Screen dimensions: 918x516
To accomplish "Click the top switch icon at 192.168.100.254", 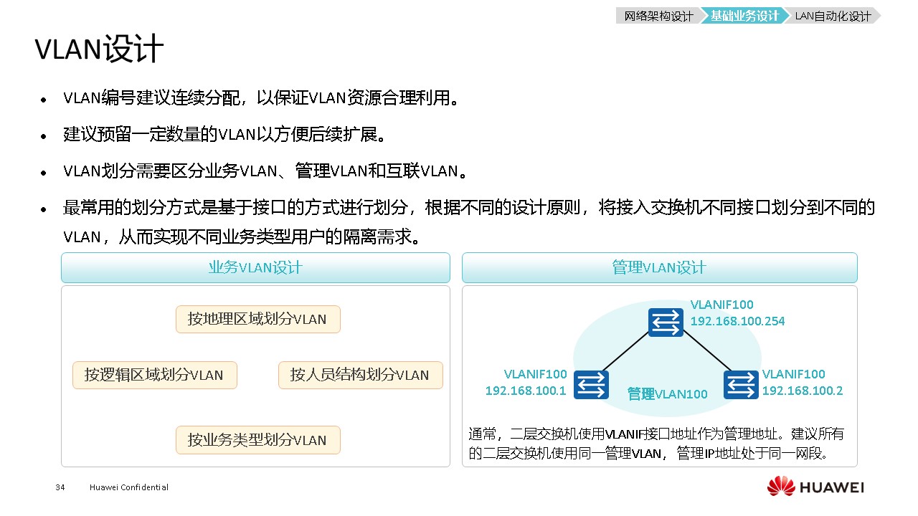I will [666, 322].
